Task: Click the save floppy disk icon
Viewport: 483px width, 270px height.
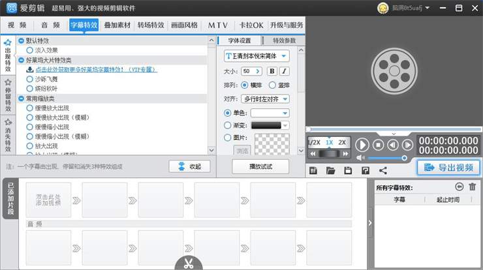Action: point(348,170)
